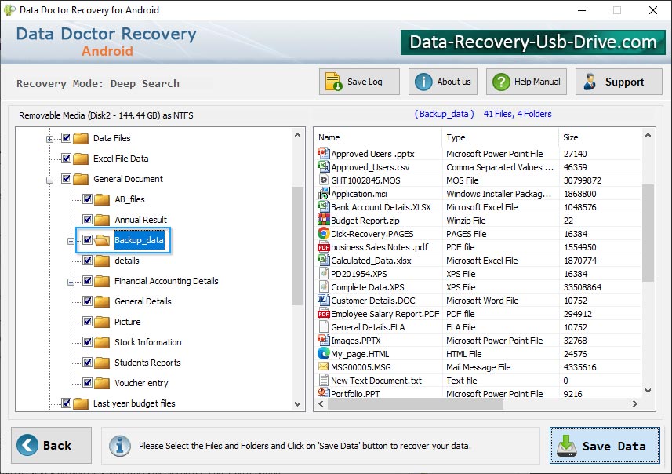Toggle the details folder checkbox
672x474 pixels.
(x=87, y=260)
